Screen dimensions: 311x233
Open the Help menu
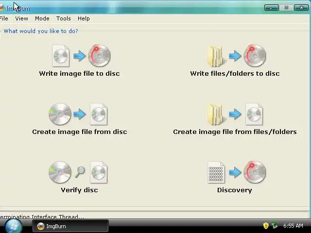coord(84,18)
